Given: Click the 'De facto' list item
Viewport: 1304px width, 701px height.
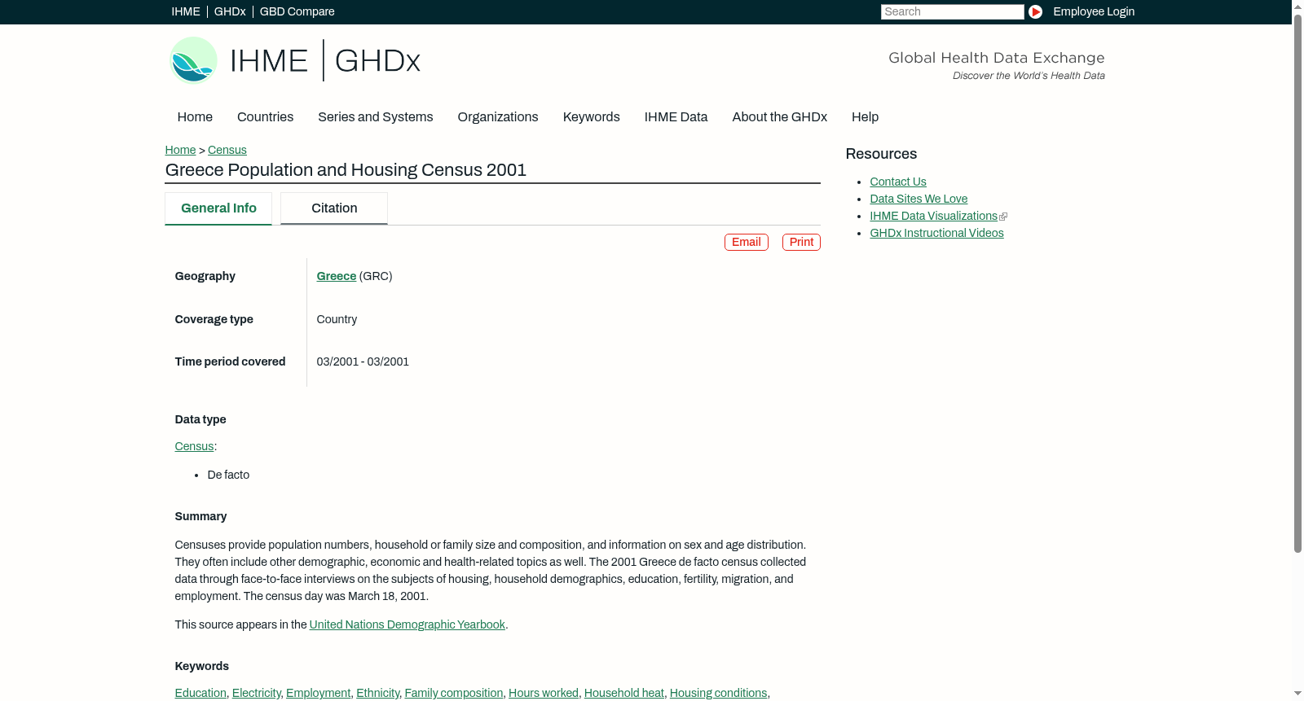Looking at the screenshot, I should (x=228, y=475).
